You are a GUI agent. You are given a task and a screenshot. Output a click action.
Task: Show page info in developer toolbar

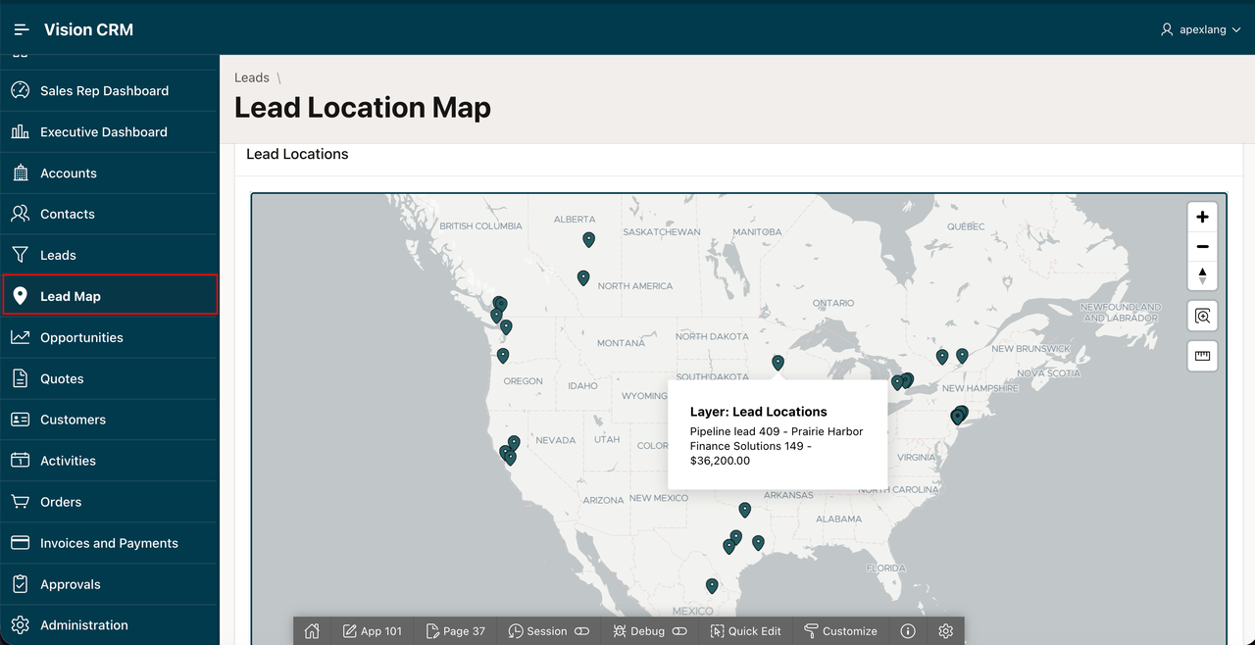click(x=908, y=631)
